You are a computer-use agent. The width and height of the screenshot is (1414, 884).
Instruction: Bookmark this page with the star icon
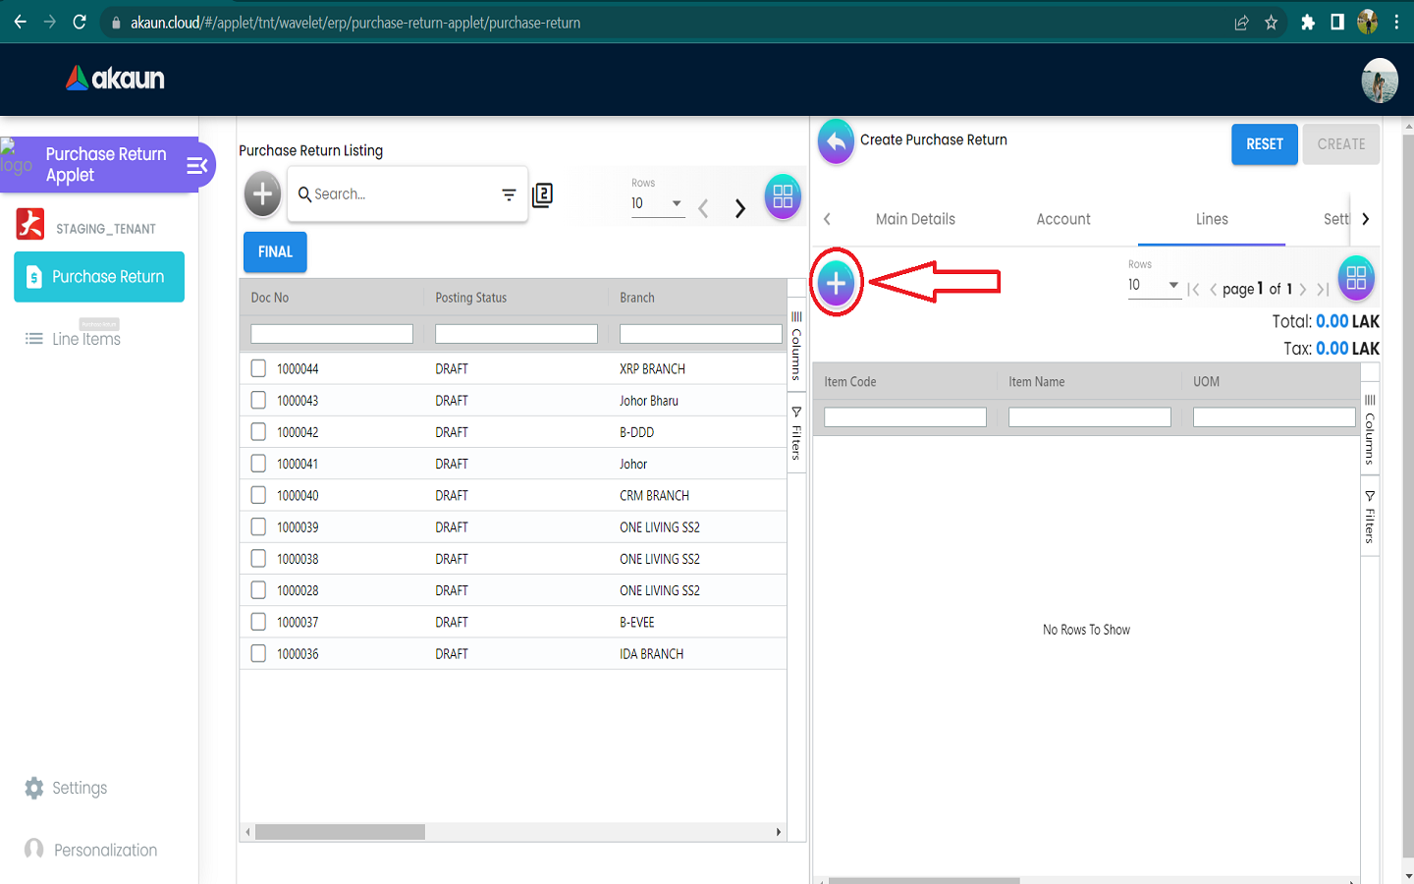[x=1271, y=22]
